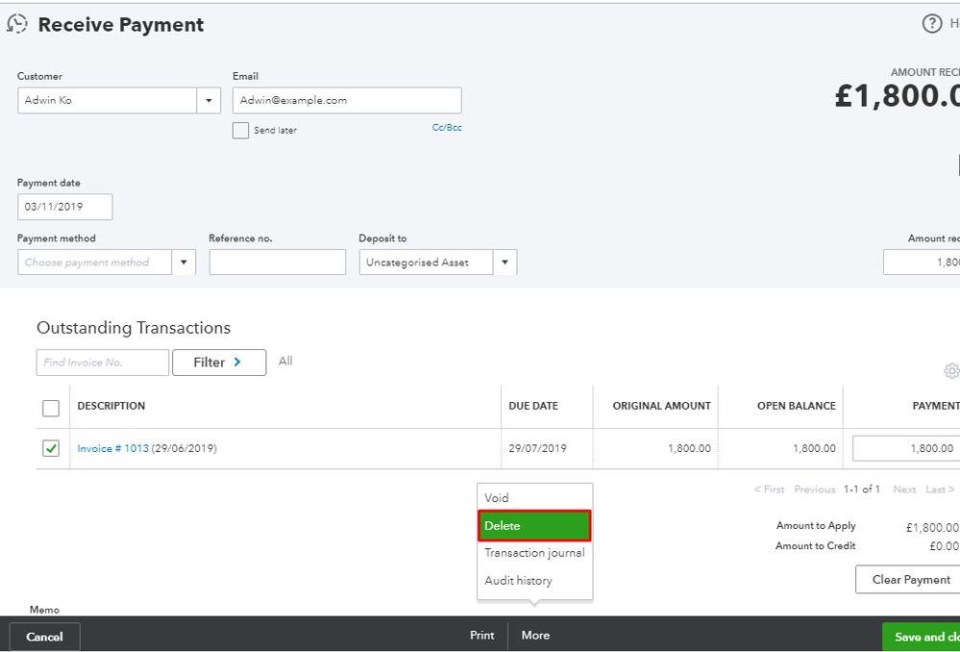The height and width of the screenshot is (652, 960).
Task: Click the payment history clock icon
Action: [x=17, y=25]
